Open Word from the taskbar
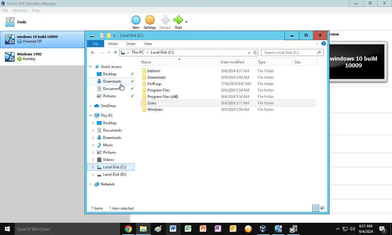This screenshot has height=235, width=392. coord(173,229)
